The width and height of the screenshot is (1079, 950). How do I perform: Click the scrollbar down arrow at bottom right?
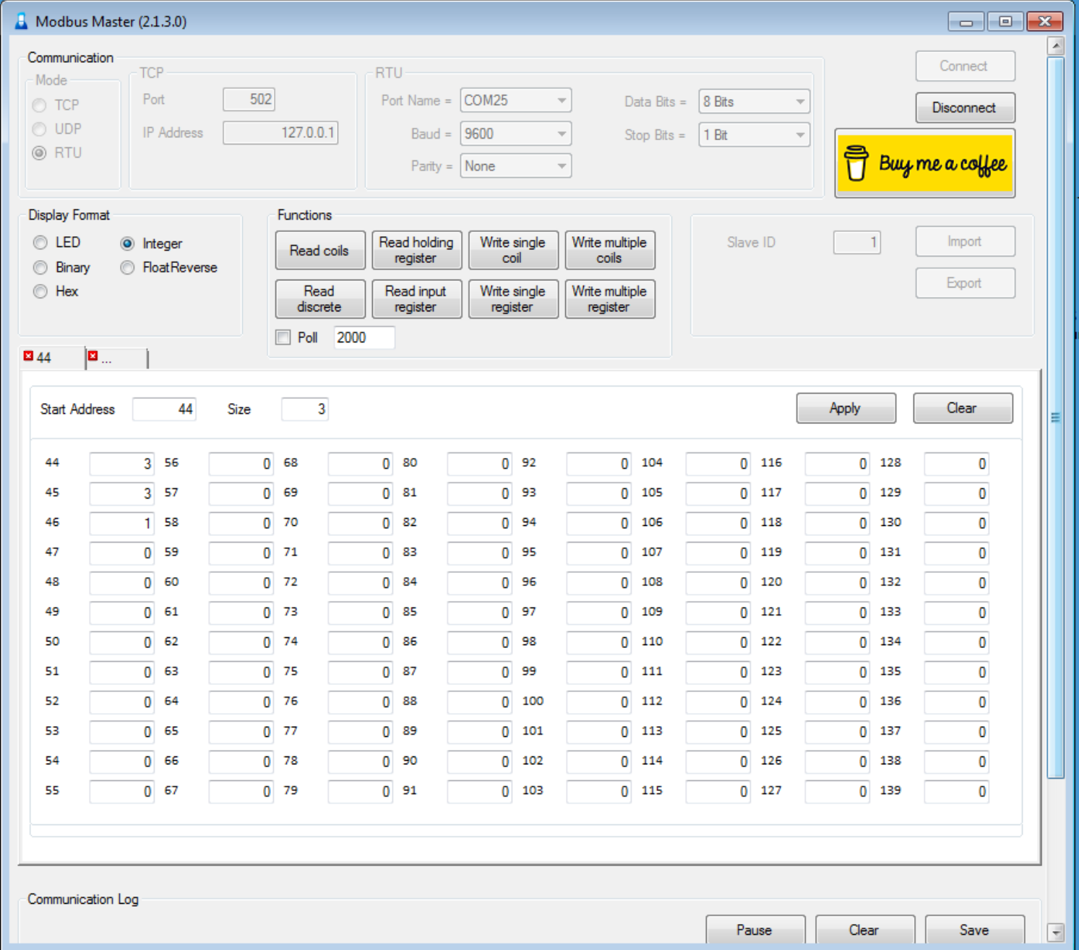1056,932
